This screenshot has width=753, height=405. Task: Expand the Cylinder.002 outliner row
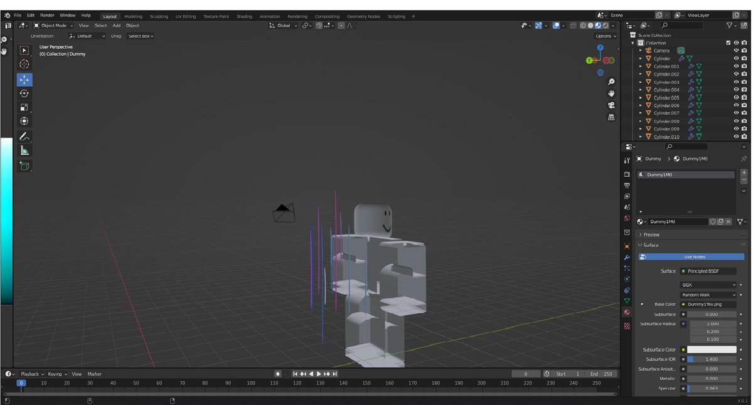click(641, 74)
